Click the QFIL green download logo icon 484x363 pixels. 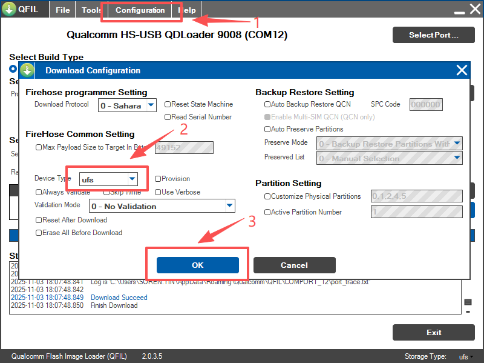click(x=10, y=10)
